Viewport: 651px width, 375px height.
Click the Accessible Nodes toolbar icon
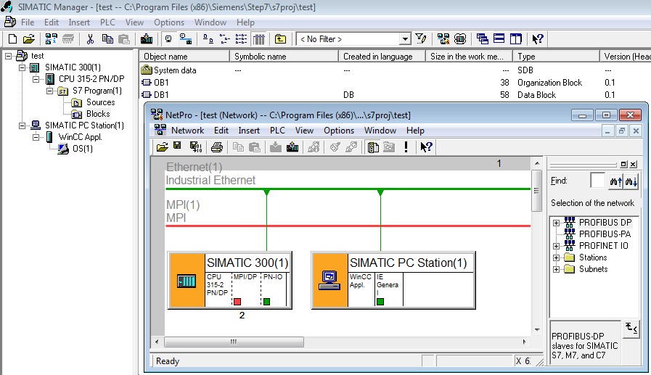(51, 39)
